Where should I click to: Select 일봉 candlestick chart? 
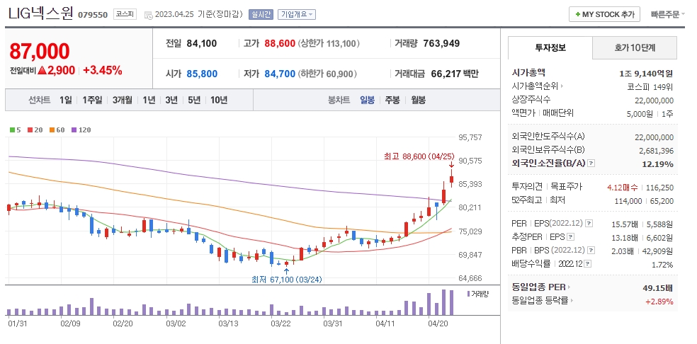[x=367, y=100]
